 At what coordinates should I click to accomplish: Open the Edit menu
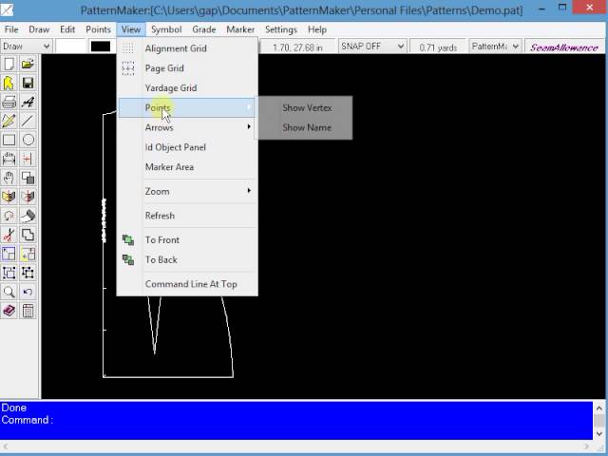click(x=67, y=29)
